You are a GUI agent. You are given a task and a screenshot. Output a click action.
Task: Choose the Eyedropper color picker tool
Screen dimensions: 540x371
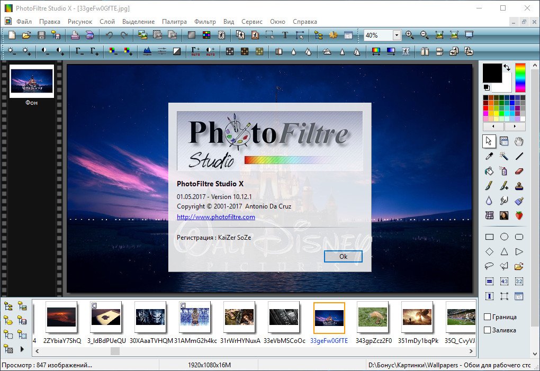(x=489, y=156)
